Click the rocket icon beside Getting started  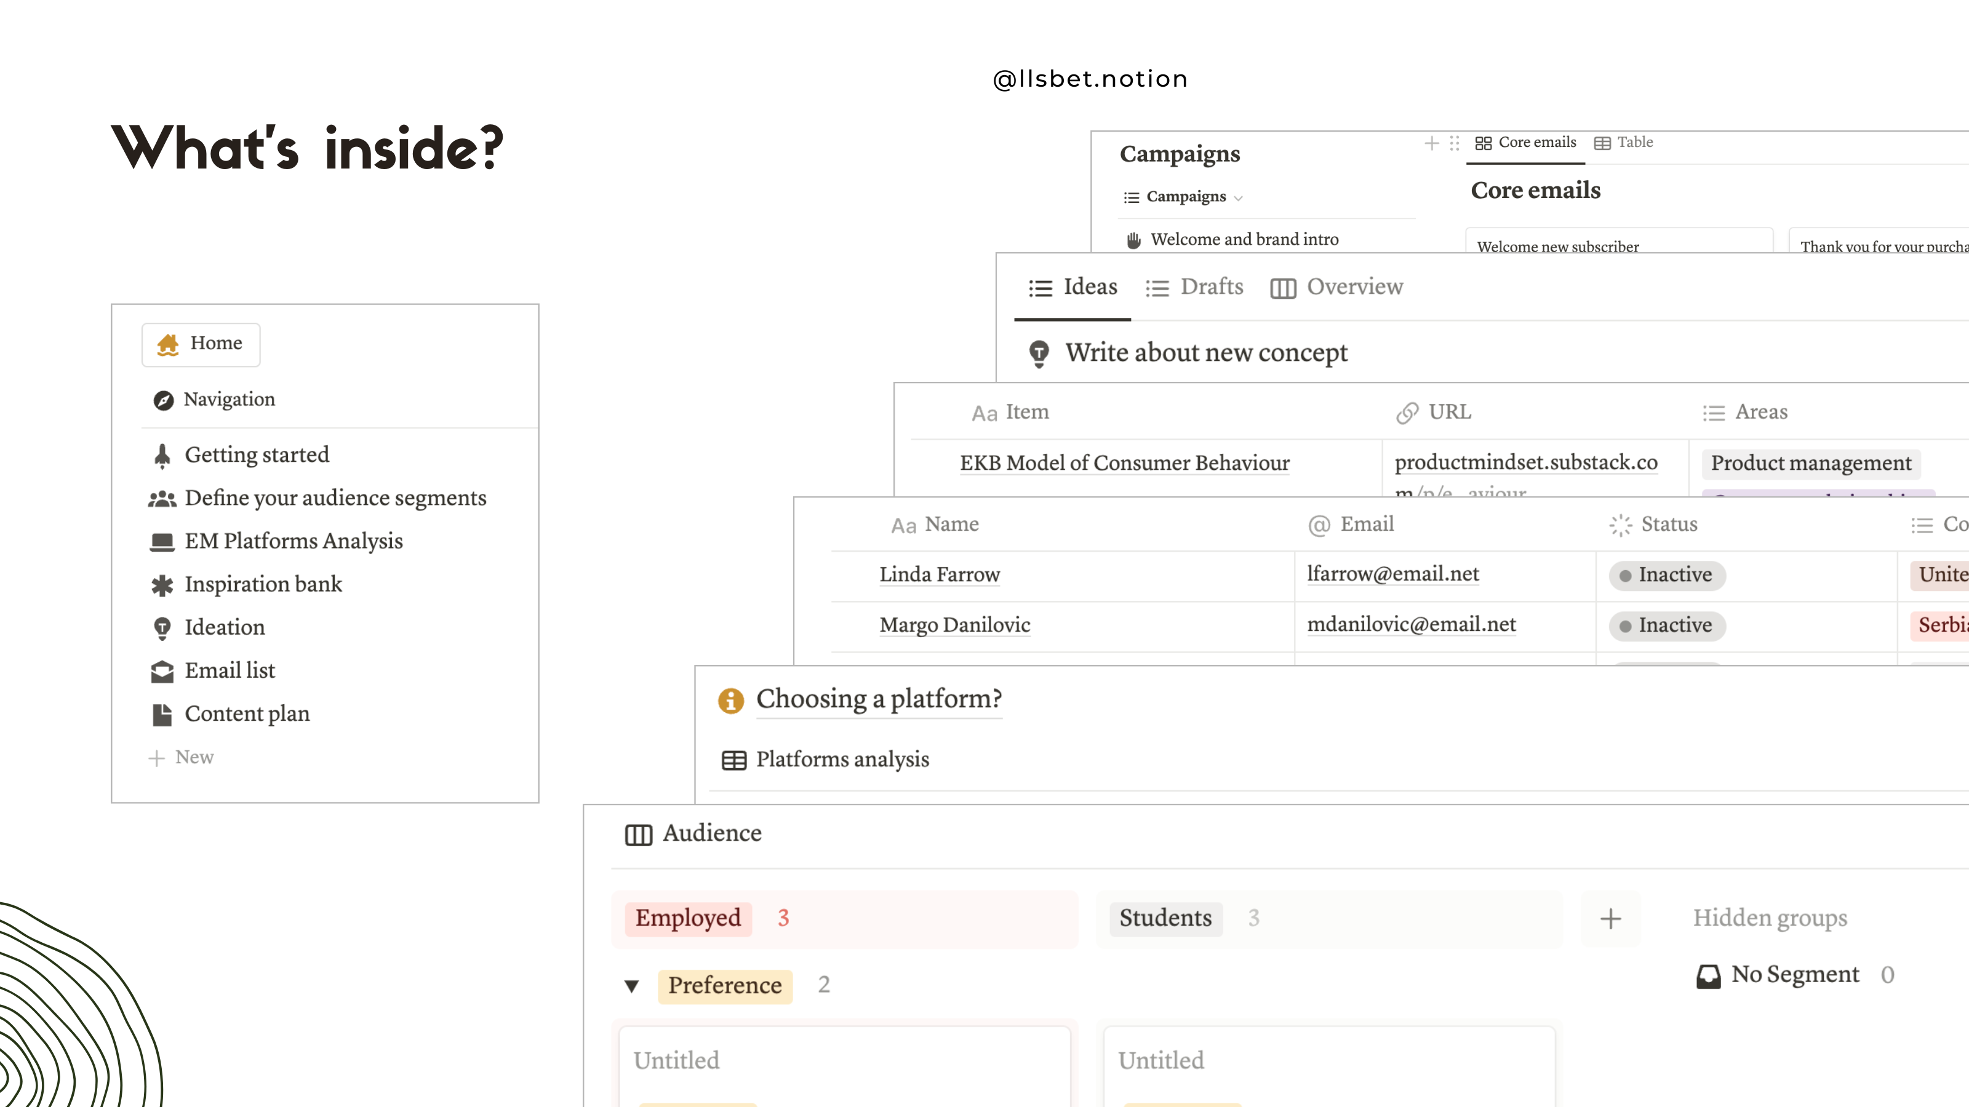[x=162, y=456]
